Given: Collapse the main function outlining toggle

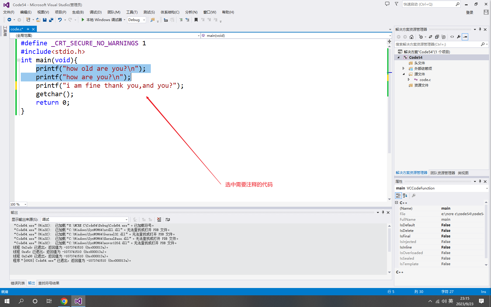Looking at the screenshot, I should coord(19,60).
